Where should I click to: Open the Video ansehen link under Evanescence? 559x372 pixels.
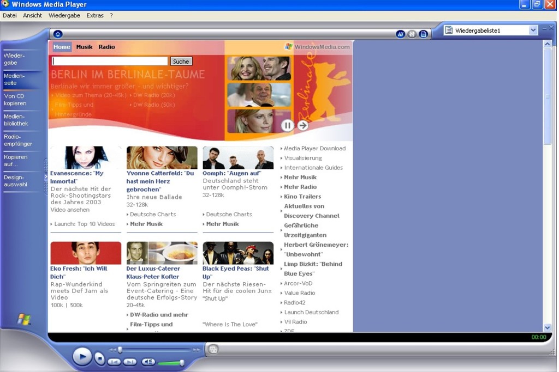pyautogui.click(x=70, y=210)
